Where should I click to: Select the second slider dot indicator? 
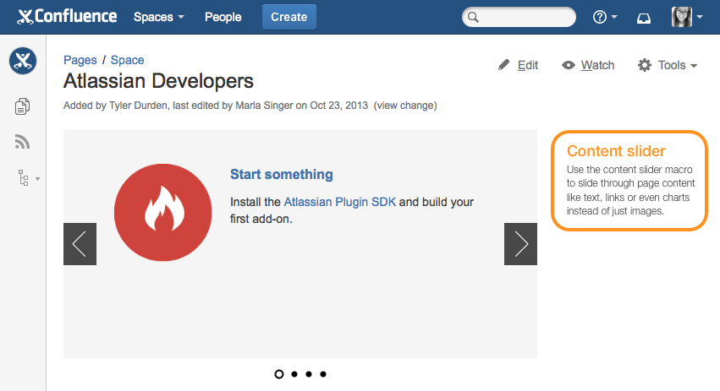(294, 374)
